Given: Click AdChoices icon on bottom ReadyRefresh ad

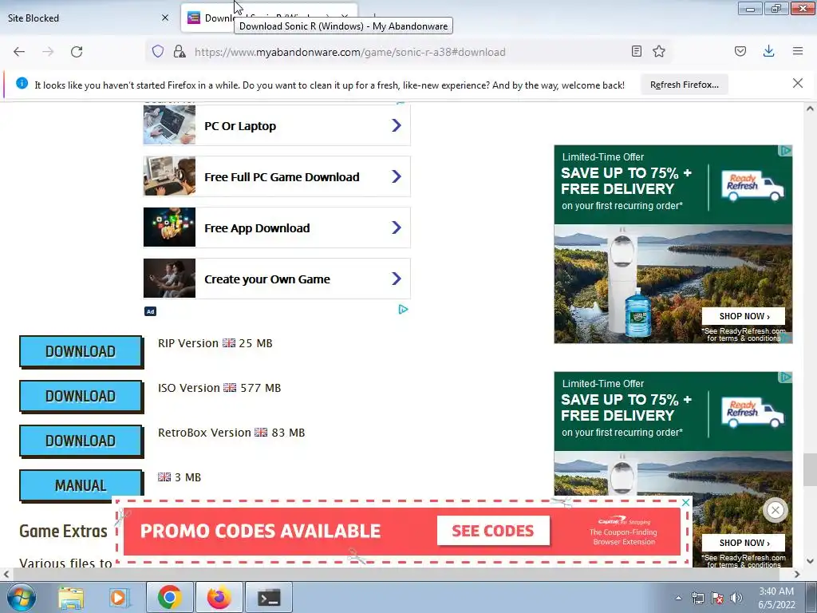Looking at the screenshot, I should (x=785, y=378).
